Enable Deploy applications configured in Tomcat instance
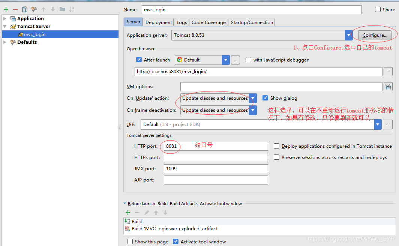This screenshot has height=246, width=399. [x=277, y=146]
